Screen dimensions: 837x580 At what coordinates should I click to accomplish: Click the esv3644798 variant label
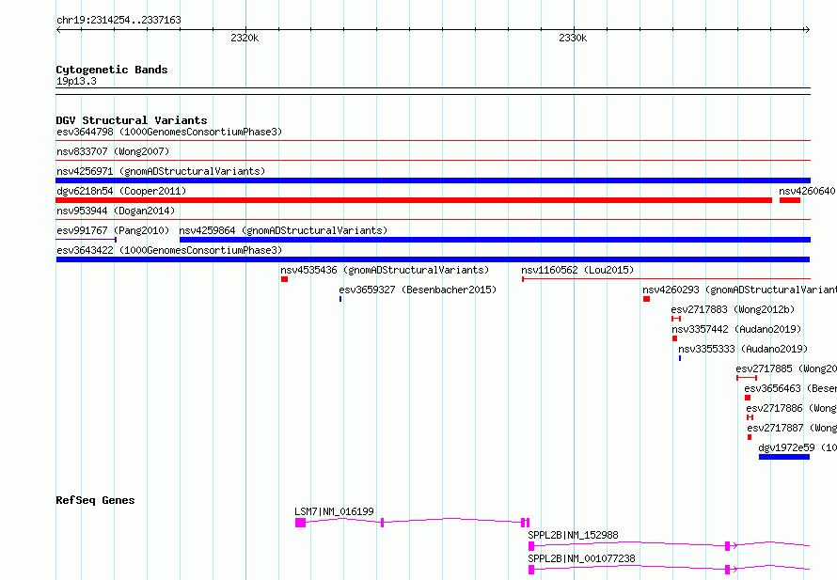click(169, 132)
